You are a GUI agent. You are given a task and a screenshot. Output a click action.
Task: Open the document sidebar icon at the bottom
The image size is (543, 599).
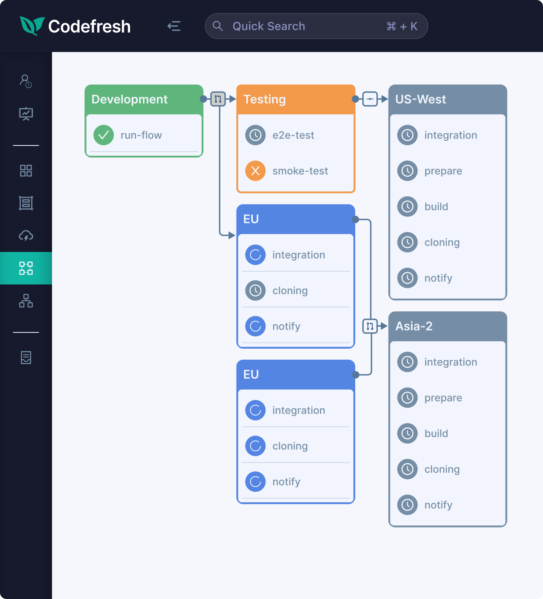[26, 358]
